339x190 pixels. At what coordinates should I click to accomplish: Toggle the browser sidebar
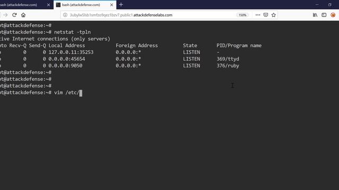tap(324, 15)
